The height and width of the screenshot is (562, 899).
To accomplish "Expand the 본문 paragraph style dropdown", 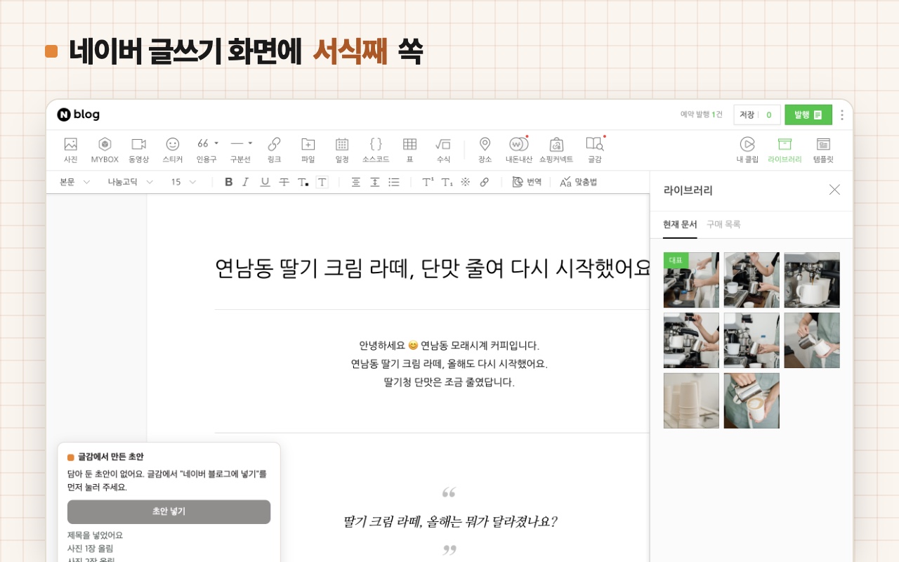I will click(x=75, y=182).
